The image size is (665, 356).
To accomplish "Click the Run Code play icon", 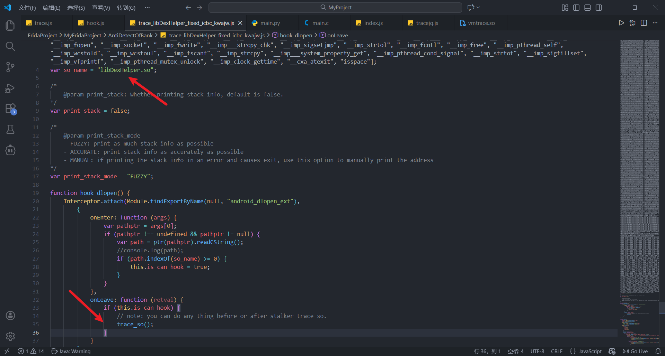I will point(621,23).
